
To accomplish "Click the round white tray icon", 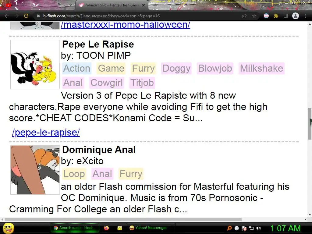I will click(236, 228).
